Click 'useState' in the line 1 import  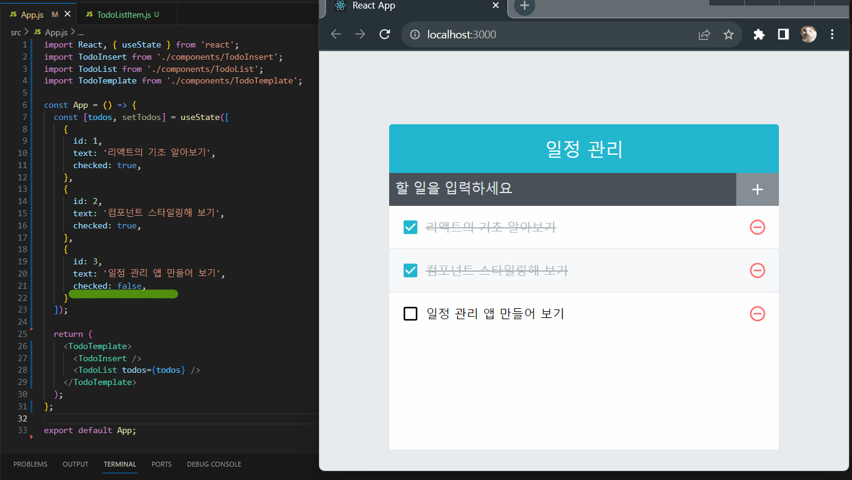[x=142, y=44]
